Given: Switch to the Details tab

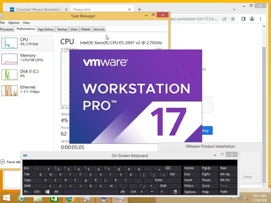Looking at the screenshot, I should (85, 29).
